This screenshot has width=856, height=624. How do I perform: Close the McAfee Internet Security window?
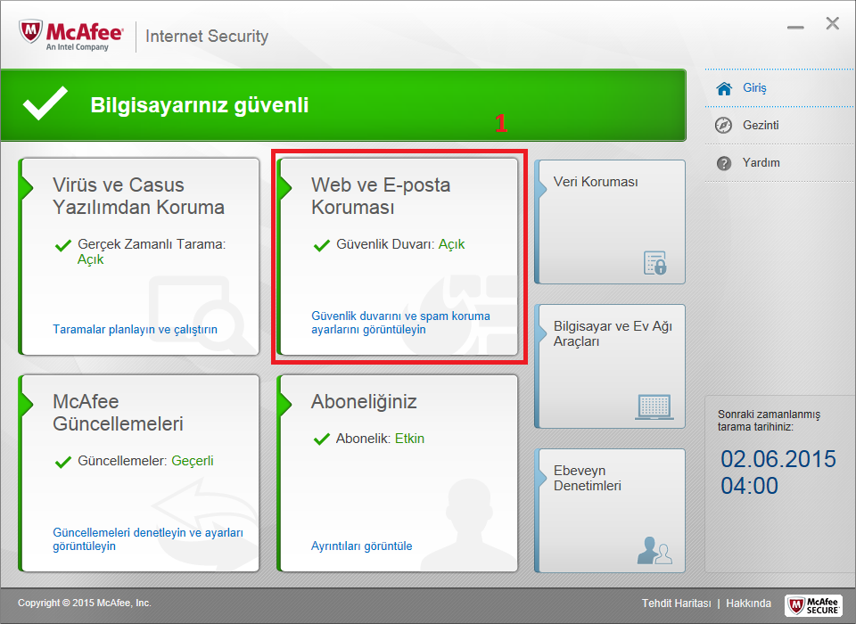pos(833,23)
